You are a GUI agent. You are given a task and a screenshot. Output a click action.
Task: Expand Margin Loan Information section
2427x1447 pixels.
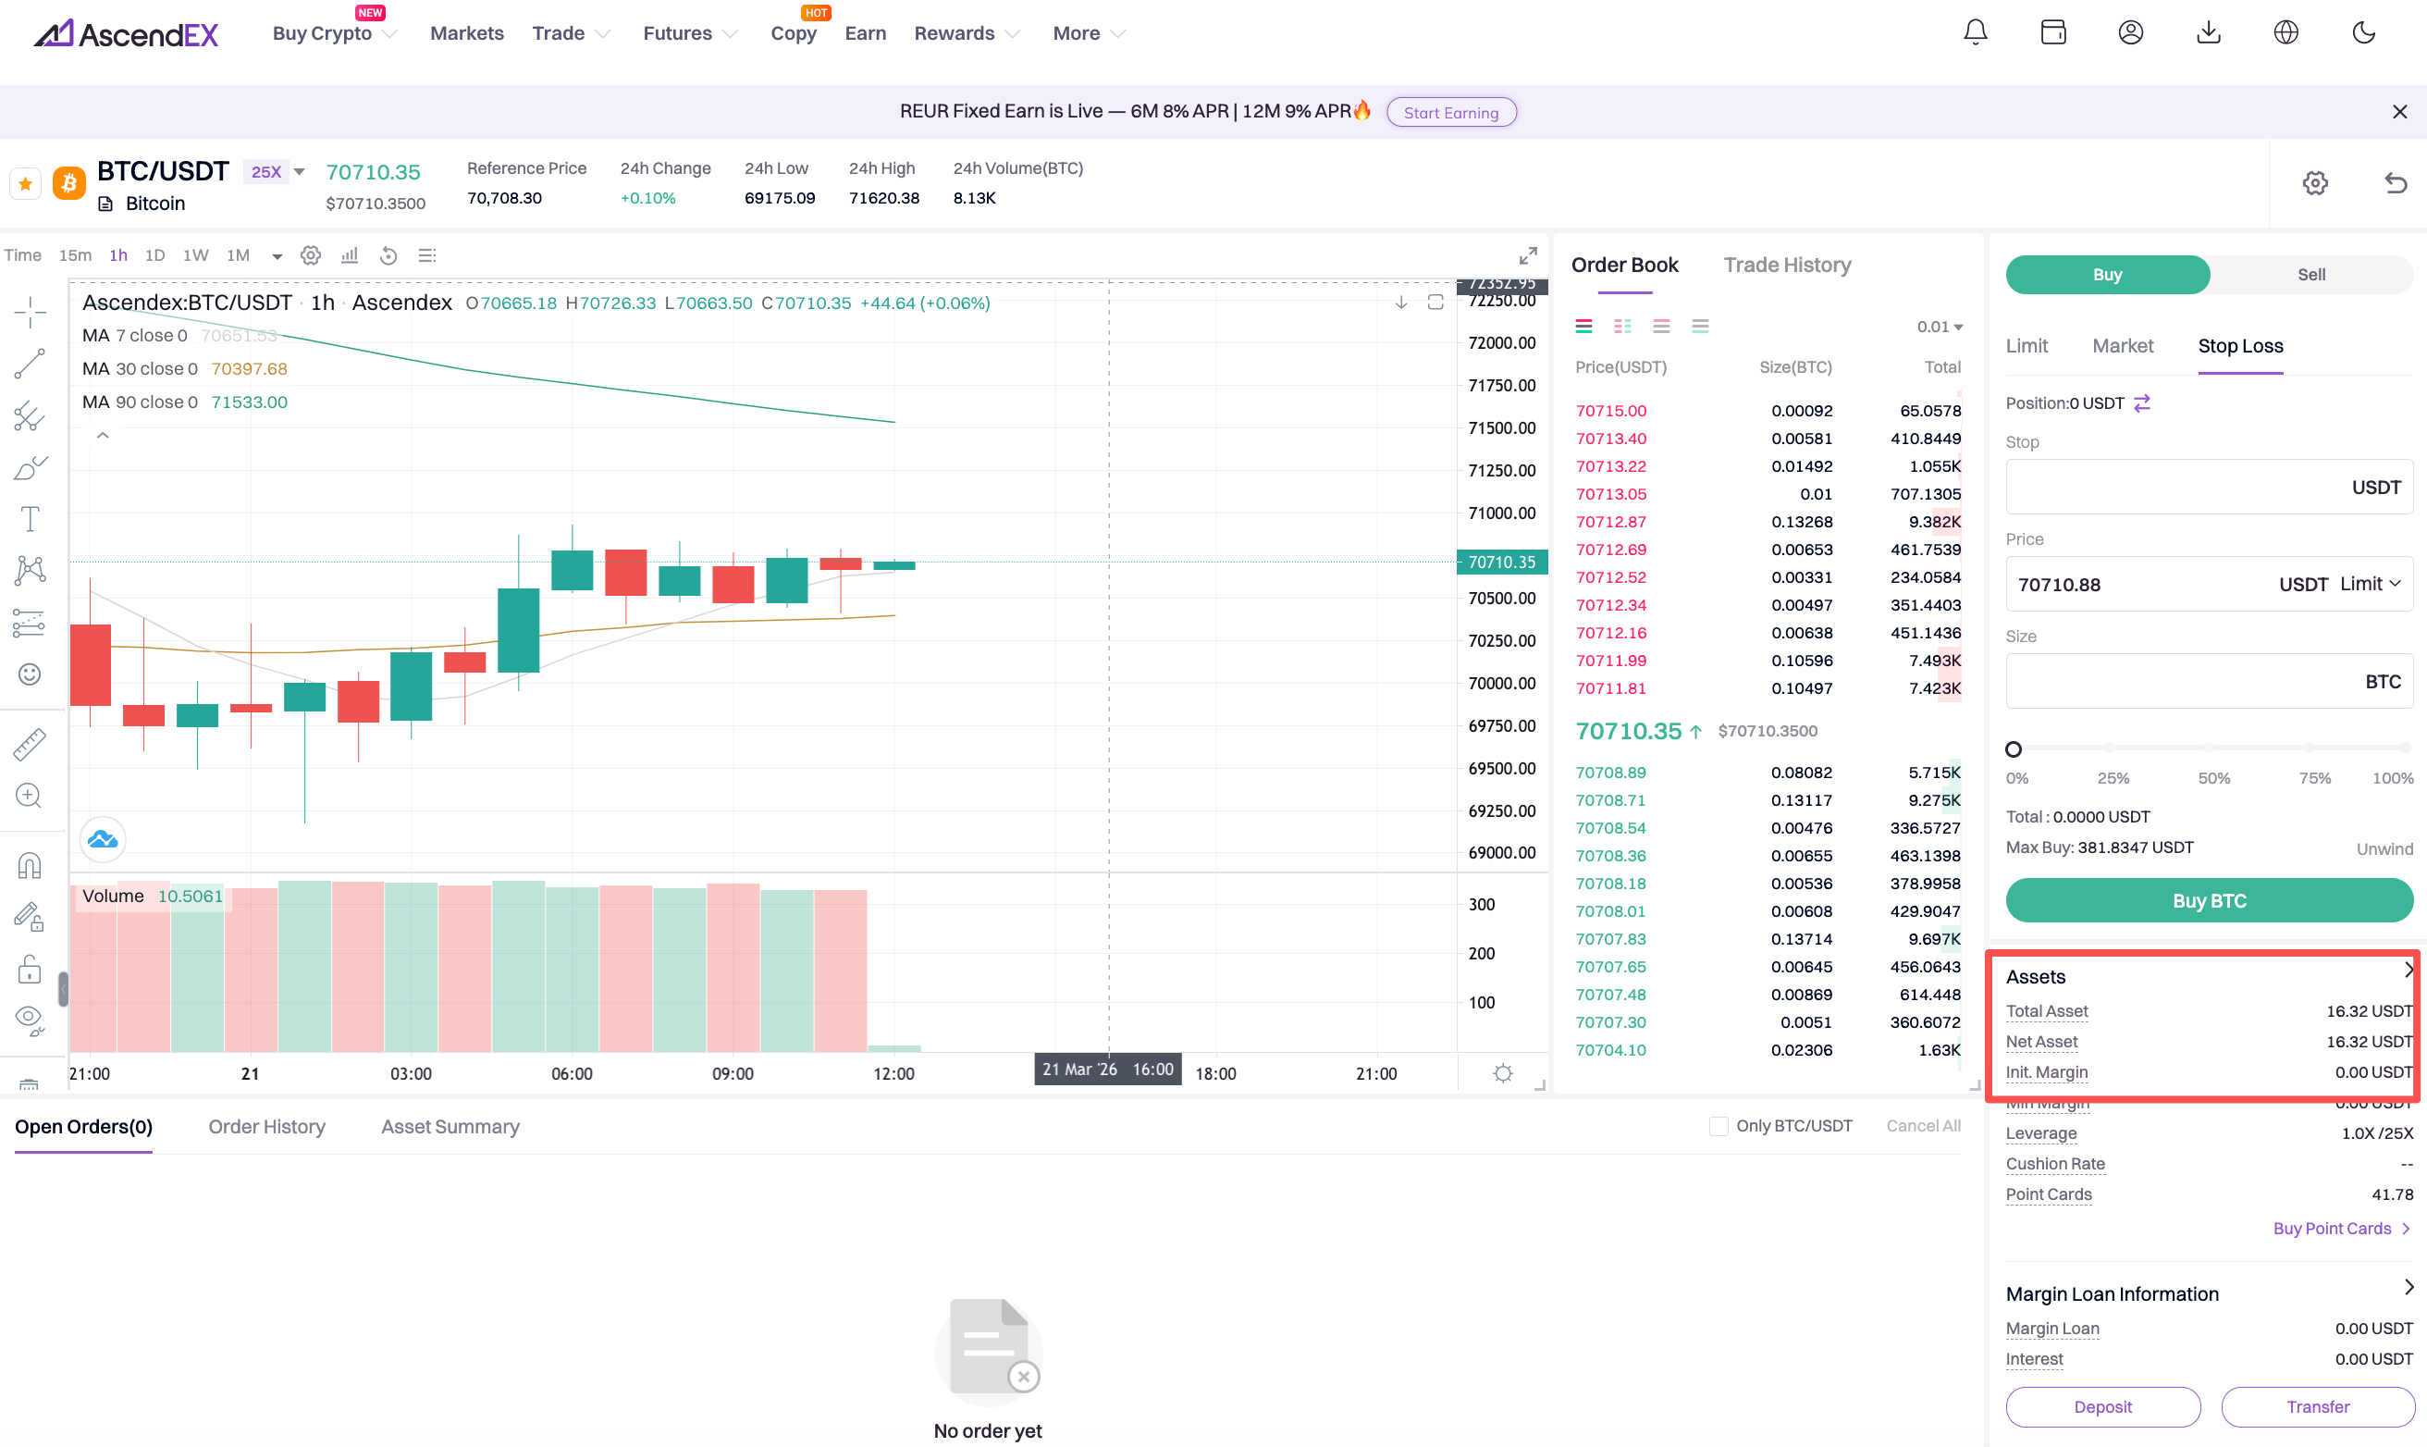(2409, 1288)
